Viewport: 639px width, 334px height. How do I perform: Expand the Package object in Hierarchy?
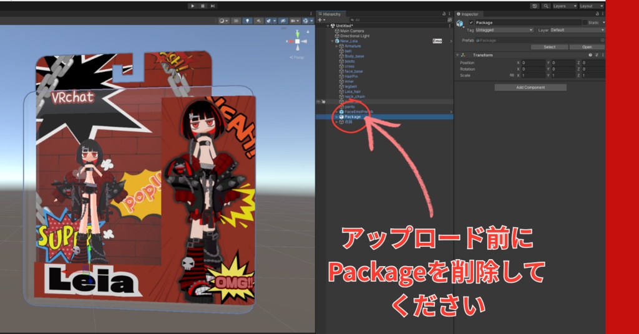click(x=336, y=117)
